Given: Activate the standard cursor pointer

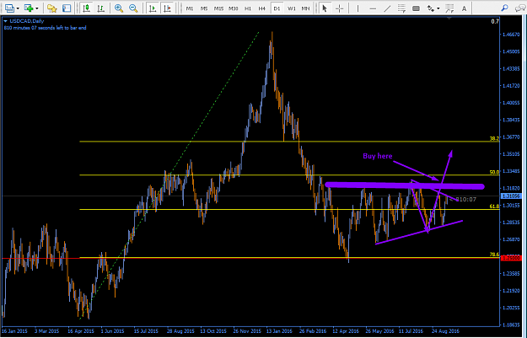Looking at the screenshot, I should [325, 8].
